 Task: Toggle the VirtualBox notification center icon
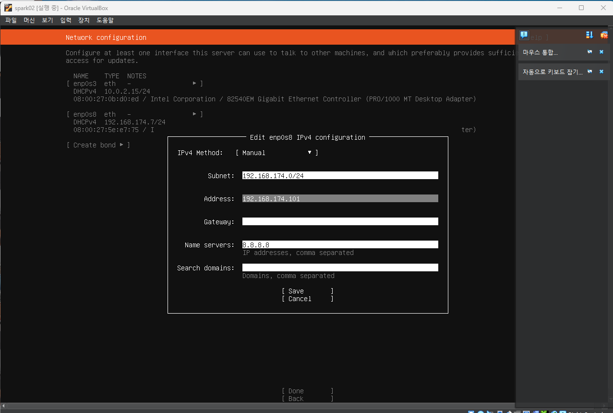click(x=524, y=35)
